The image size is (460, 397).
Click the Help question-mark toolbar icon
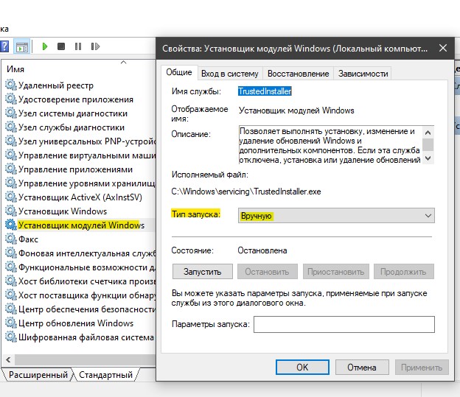point(4,46)
